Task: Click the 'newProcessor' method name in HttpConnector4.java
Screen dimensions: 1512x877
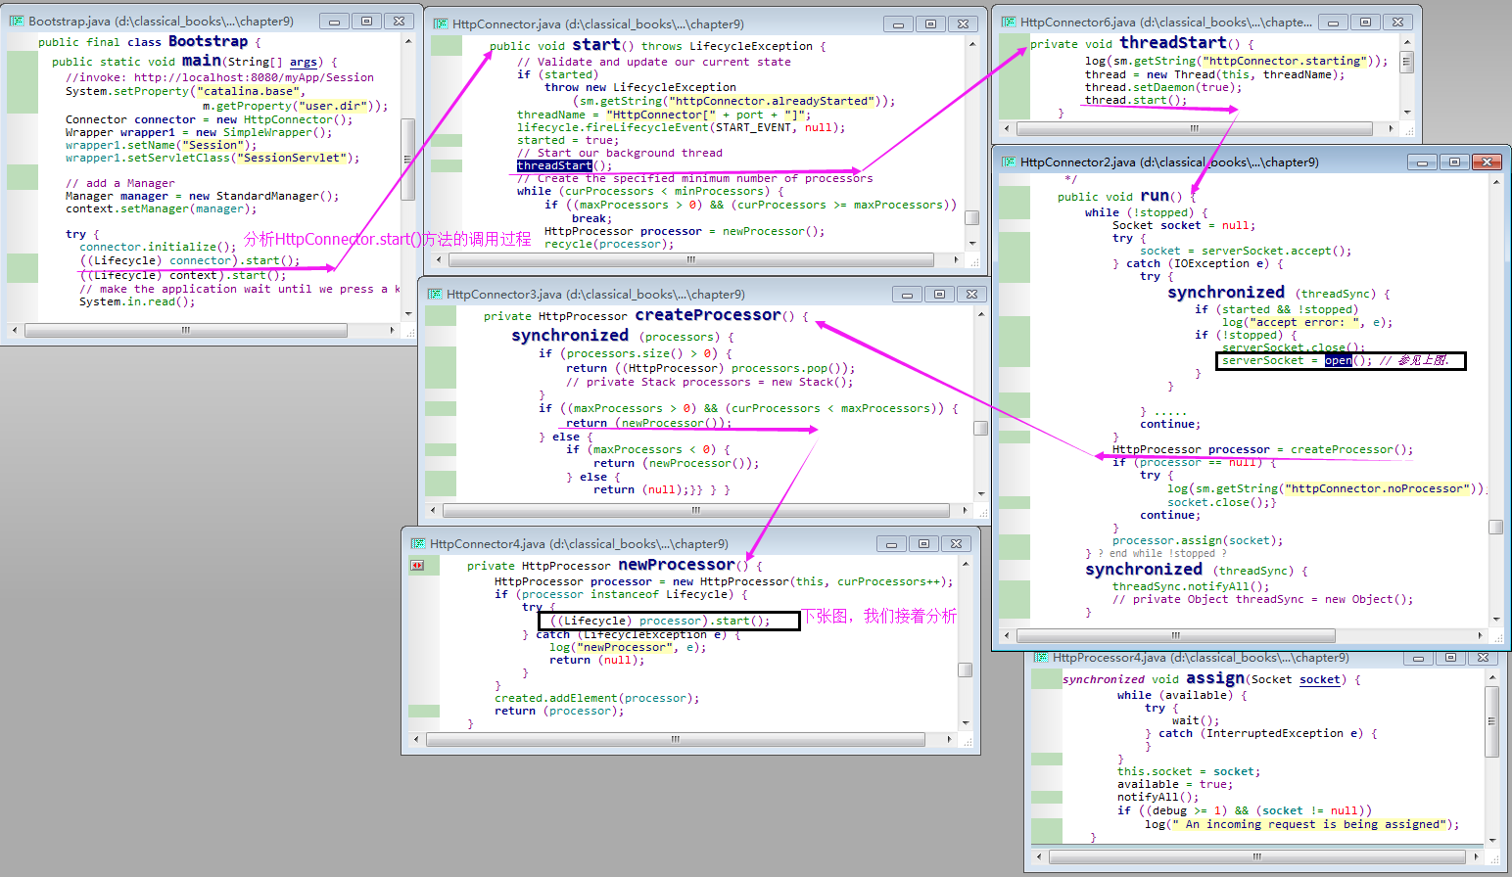Action: [677, 565]
